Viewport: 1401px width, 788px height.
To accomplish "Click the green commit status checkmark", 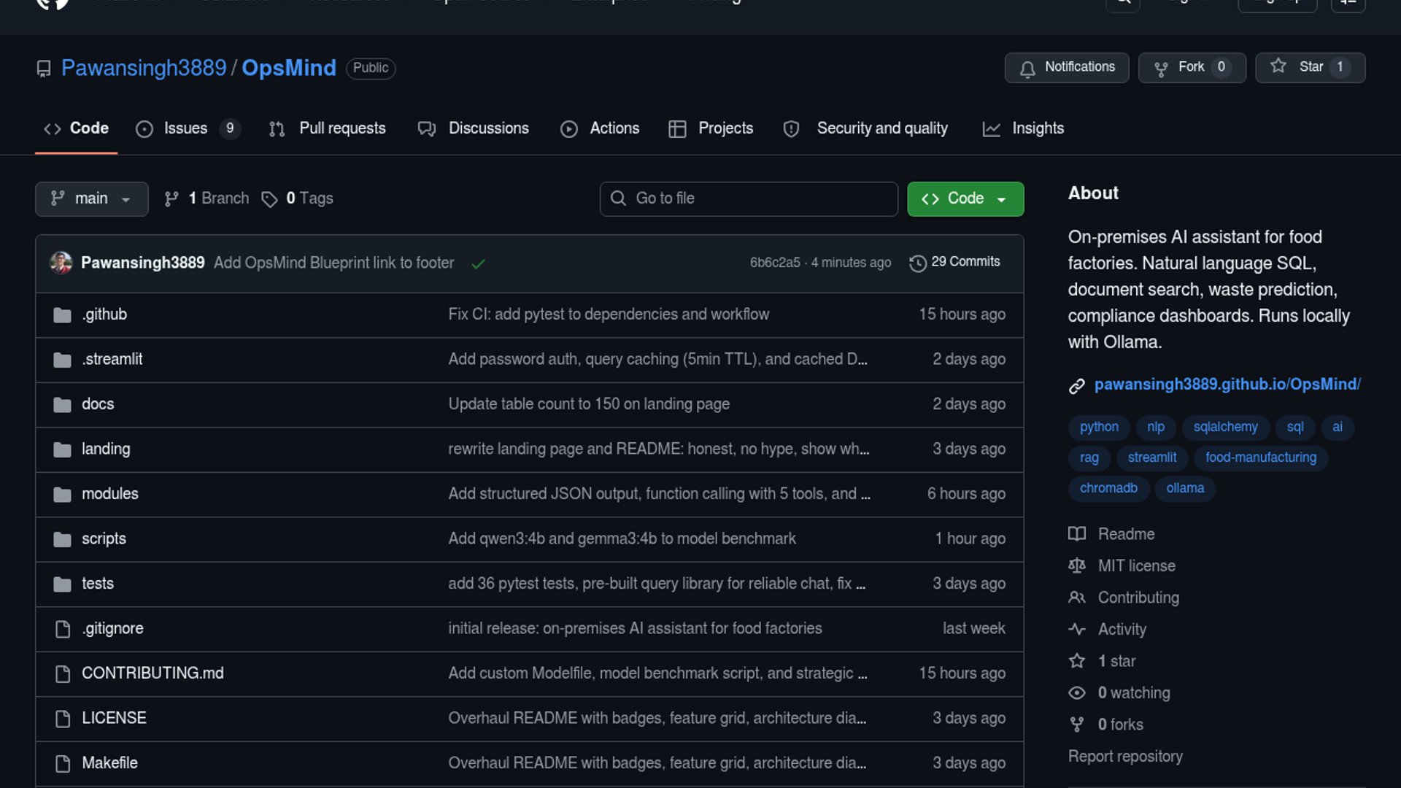I will point(478,263).
